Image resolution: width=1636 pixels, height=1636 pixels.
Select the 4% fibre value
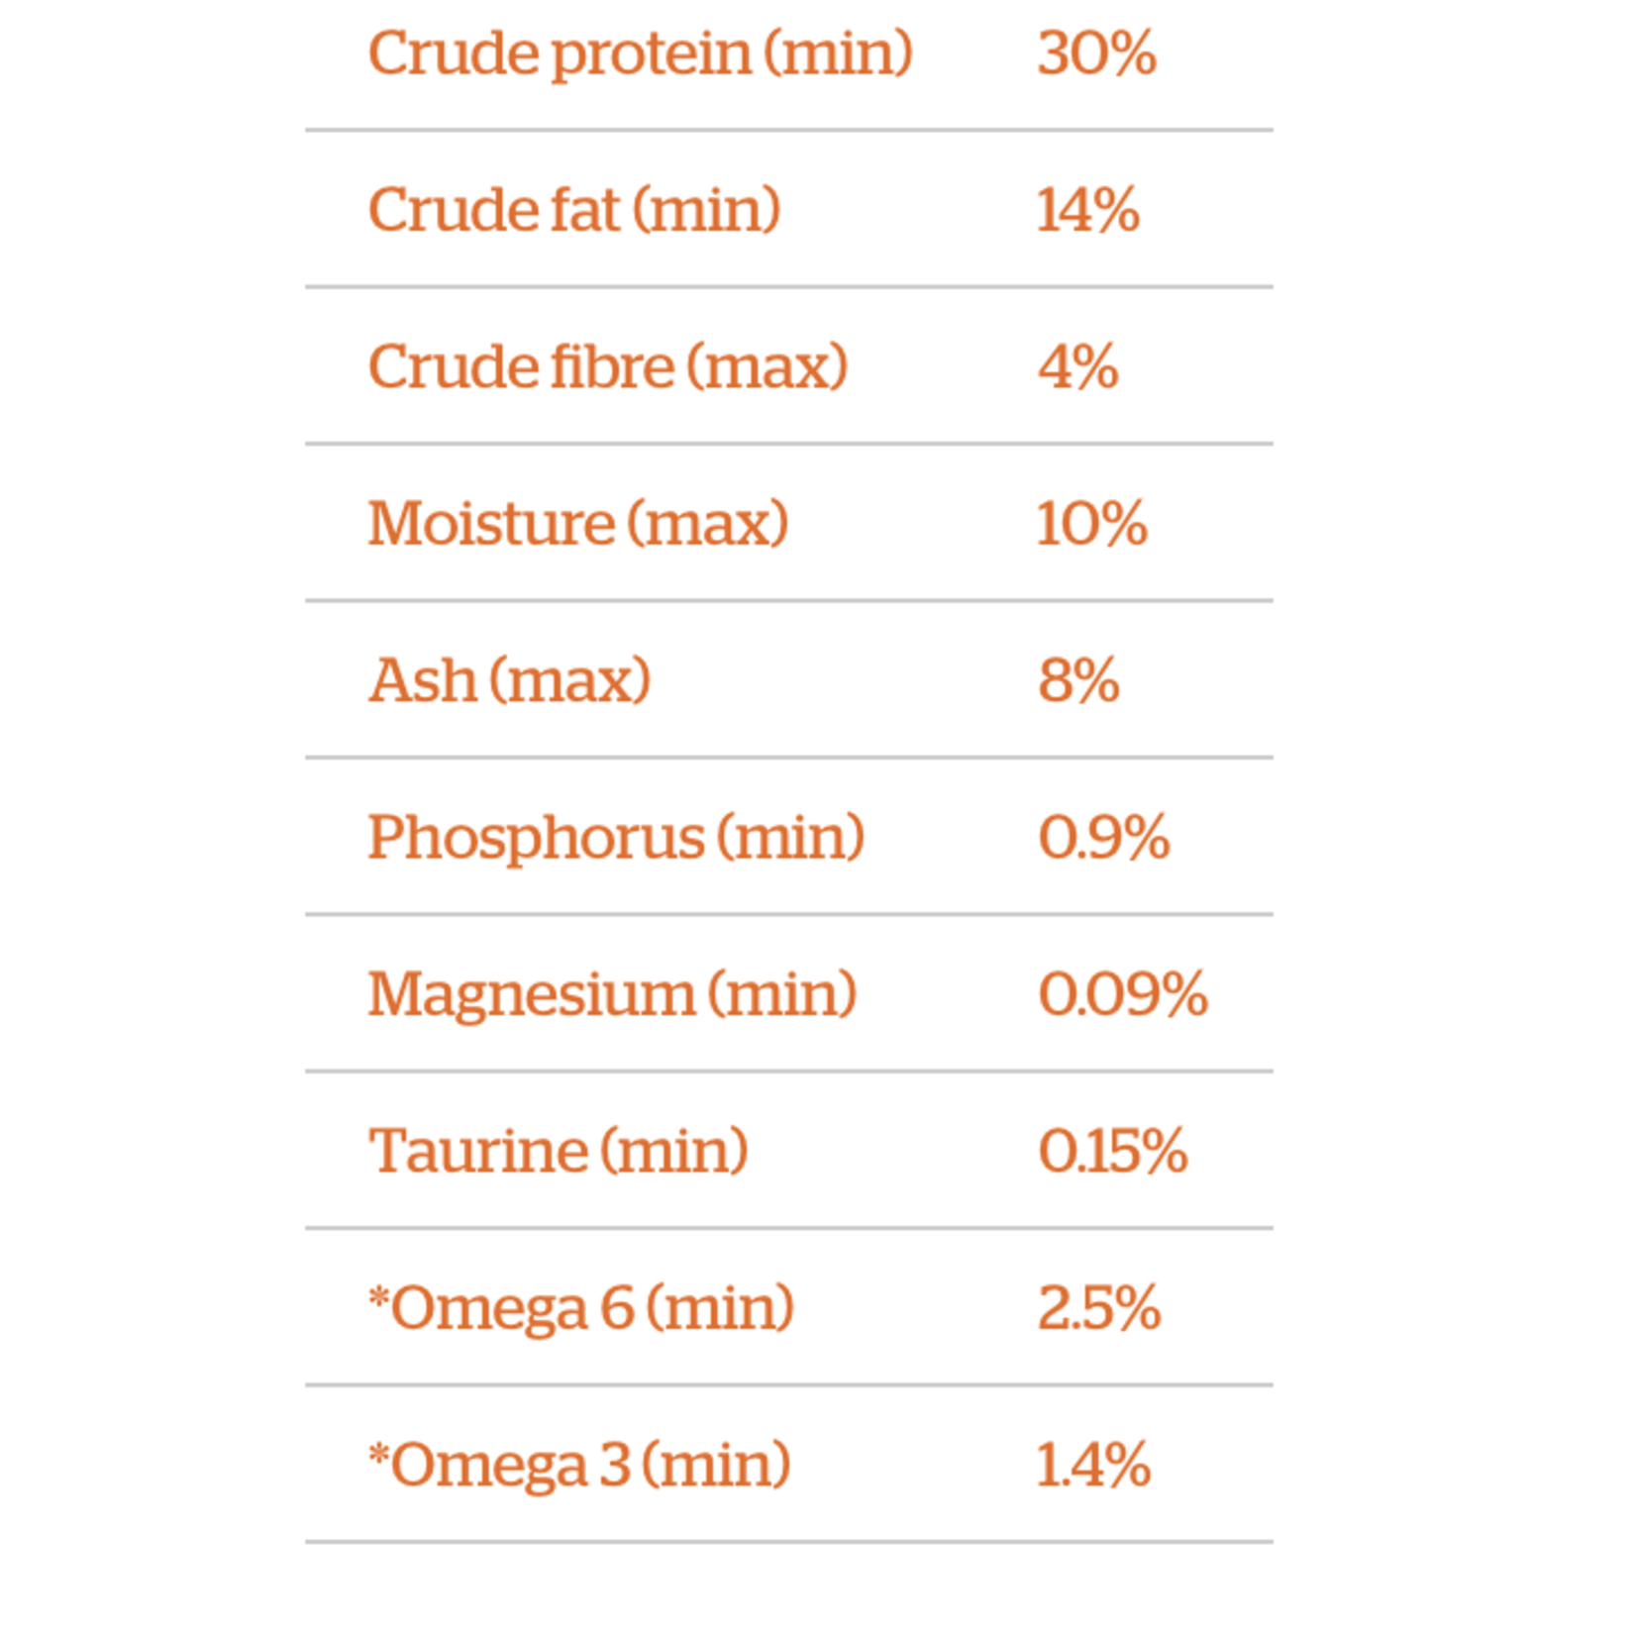click(1077, 367)
